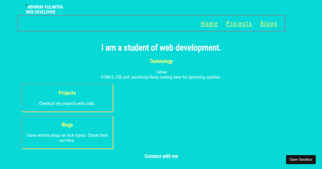Open the Projects navigation link
This screenshot has height=169, width=322.
[x=239, y=24]
